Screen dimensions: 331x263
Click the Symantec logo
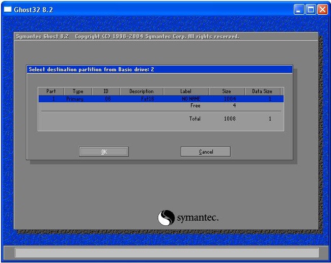[188, 218]
